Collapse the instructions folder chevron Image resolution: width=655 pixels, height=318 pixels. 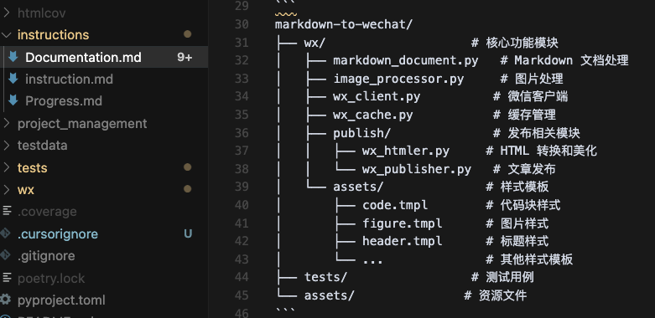point(7,35)
